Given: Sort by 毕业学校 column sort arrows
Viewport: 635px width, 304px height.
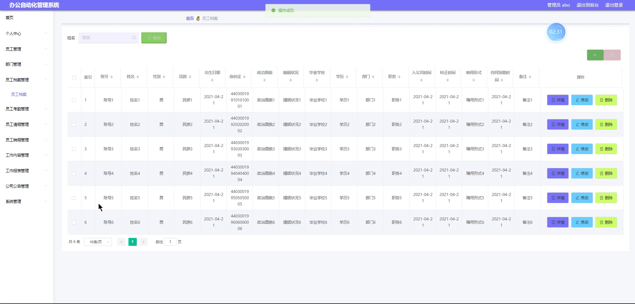Looking at the screenshot, I should 317,80.
